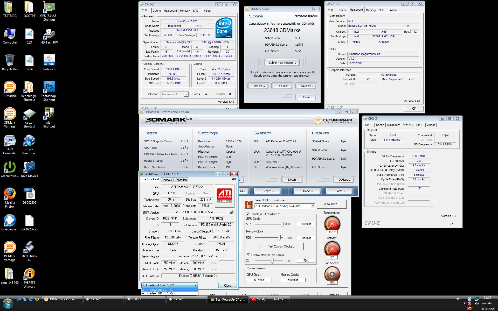
Task: Click Firefox quick launch icon in taskbar
Action: point(37,299)
